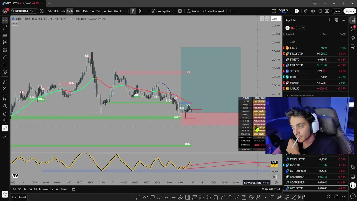Toggle the drawing sync link icon
The image size is (357, 201).
click(x=5, y=128)
